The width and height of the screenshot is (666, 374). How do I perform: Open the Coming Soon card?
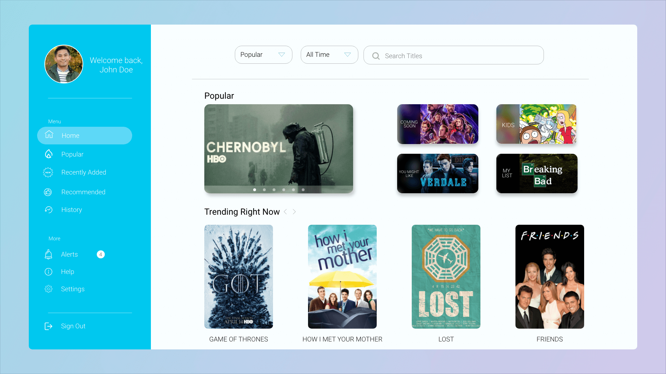coord(438,124)
